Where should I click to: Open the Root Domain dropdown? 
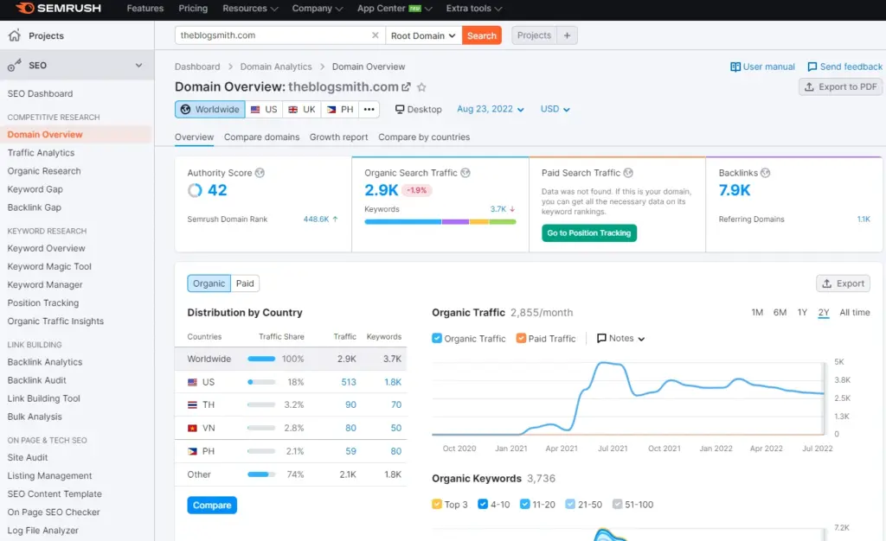(423, 35)
